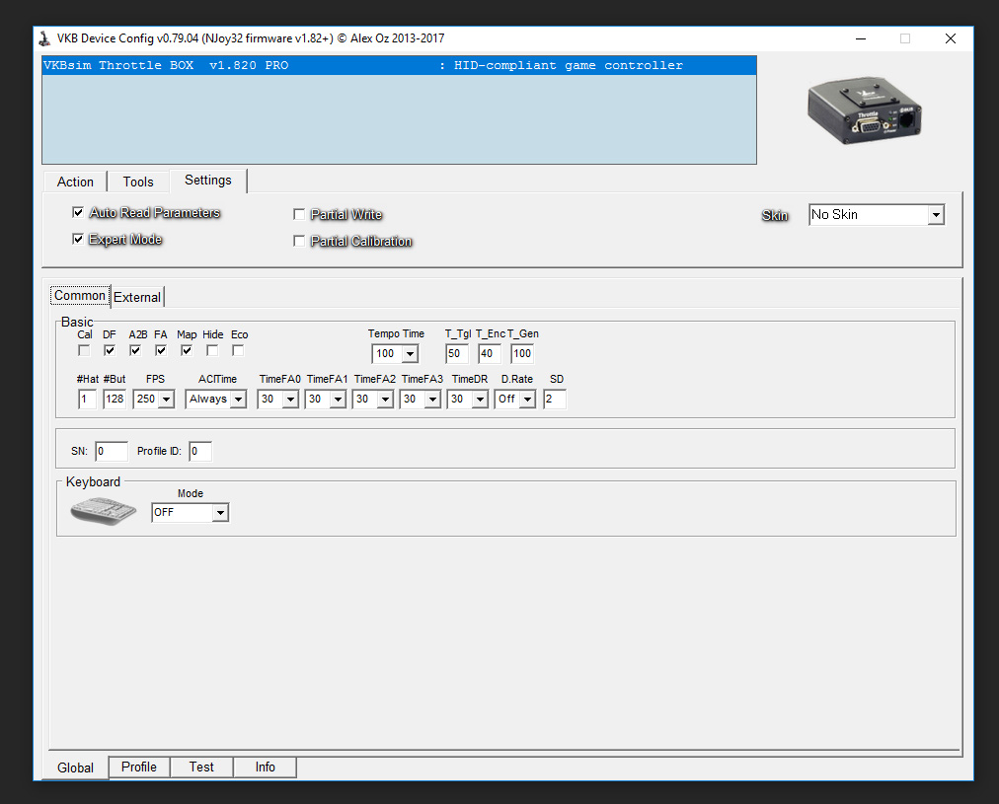Click the T_Tgl field with 50
The image size is (999, 804).
tap(457, 354)
